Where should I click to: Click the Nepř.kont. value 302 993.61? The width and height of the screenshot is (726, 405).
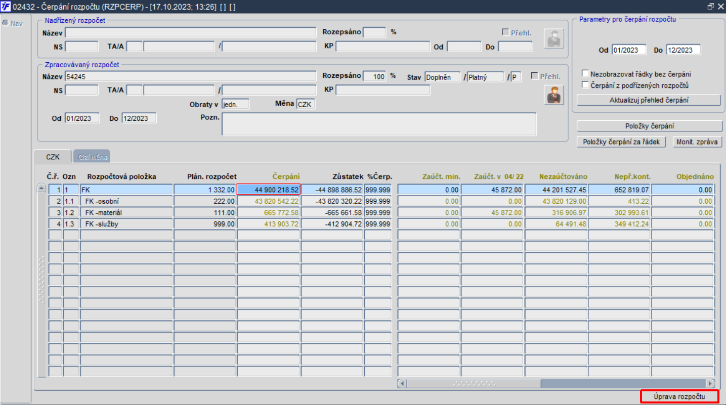pos(619,212)
